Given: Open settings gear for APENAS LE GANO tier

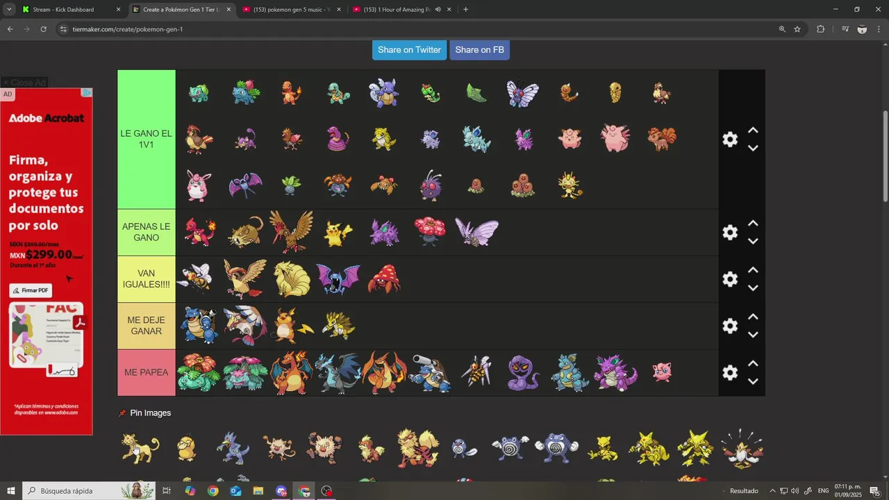Looking at the screenshot, I should 730,233.
